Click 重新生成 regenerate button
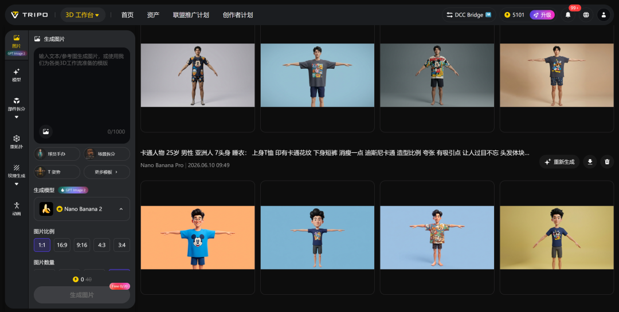The image size is (619, 312). click(559, 161)
